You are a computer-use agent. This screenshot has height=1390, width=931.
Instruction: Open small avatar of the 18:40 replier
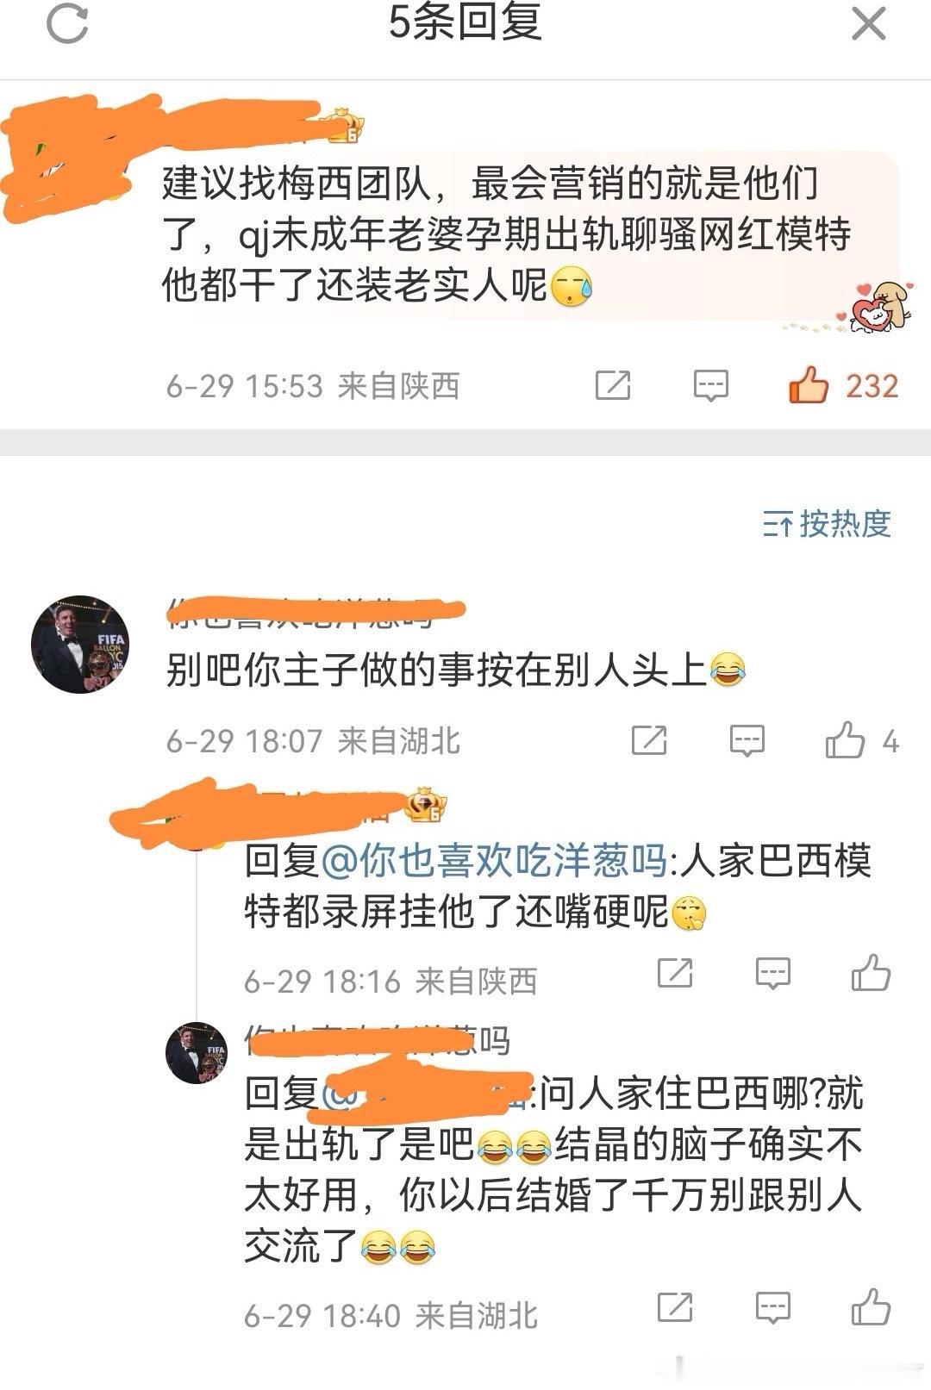click(x=197, y=1052)
